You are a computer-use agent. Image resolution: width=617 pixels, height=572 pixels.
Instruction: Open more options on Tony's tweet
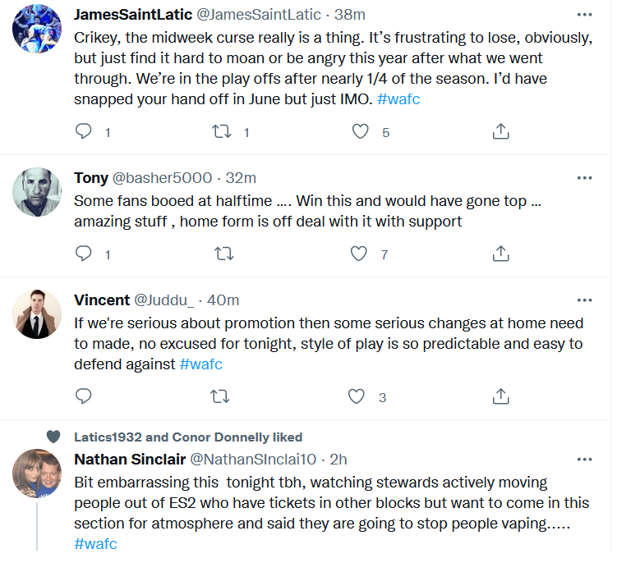point(584,178)
